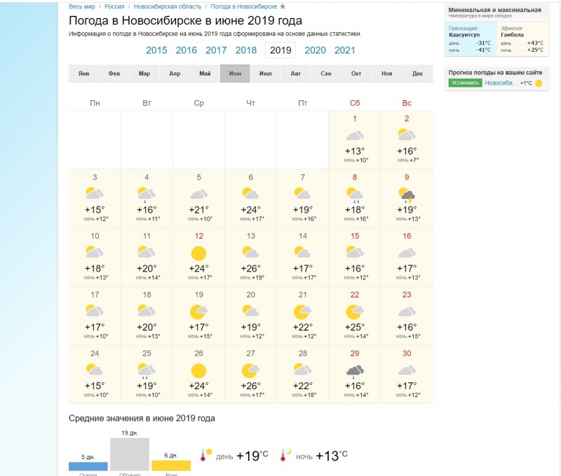Click the partly cloudy icon on June 22
Image resolution: width=561 pixels, height=476 pixels.
click(x=355, y=311)
